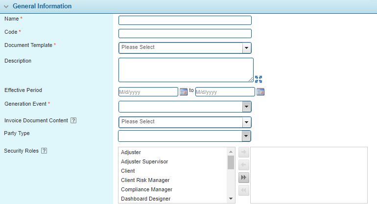The image size is (377, 204).
Task: Open calendar for Effective Period end date
Action: (260, 91)
